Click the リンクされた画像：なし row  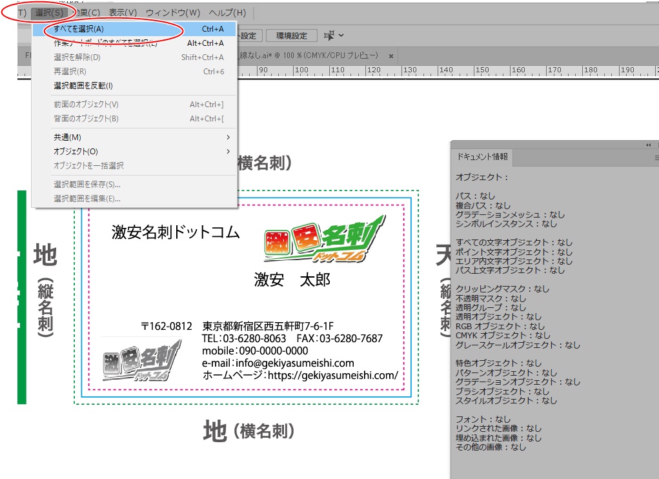(x=499, y=429)
